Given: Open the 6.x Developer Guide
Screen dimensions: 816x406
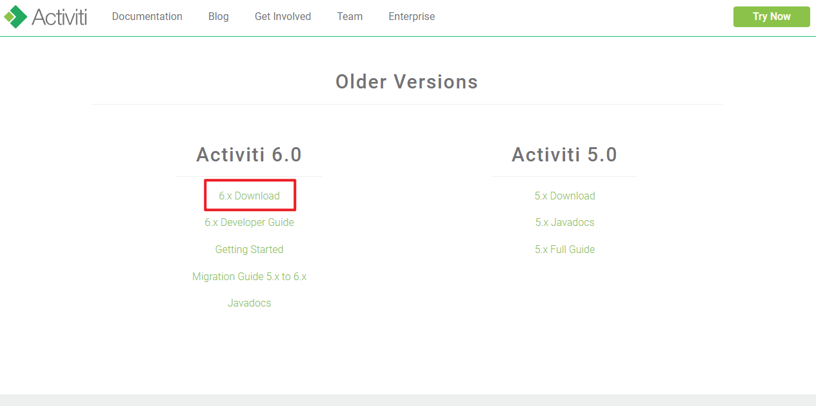Looking at the screenshot, I should 249,223.
